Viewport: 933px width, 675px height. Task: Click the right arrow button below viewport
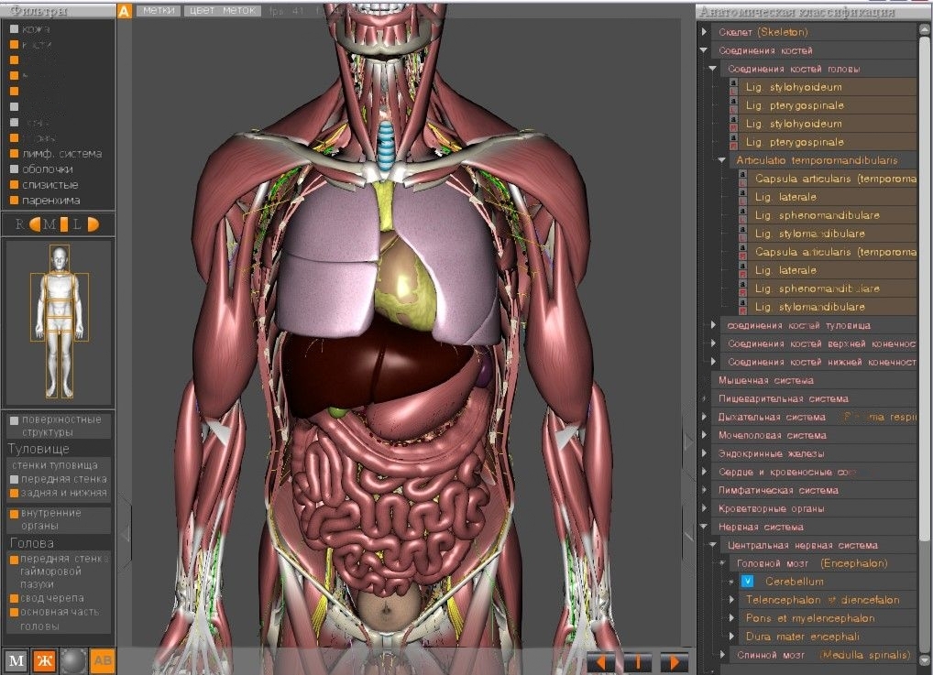(674, 661)
